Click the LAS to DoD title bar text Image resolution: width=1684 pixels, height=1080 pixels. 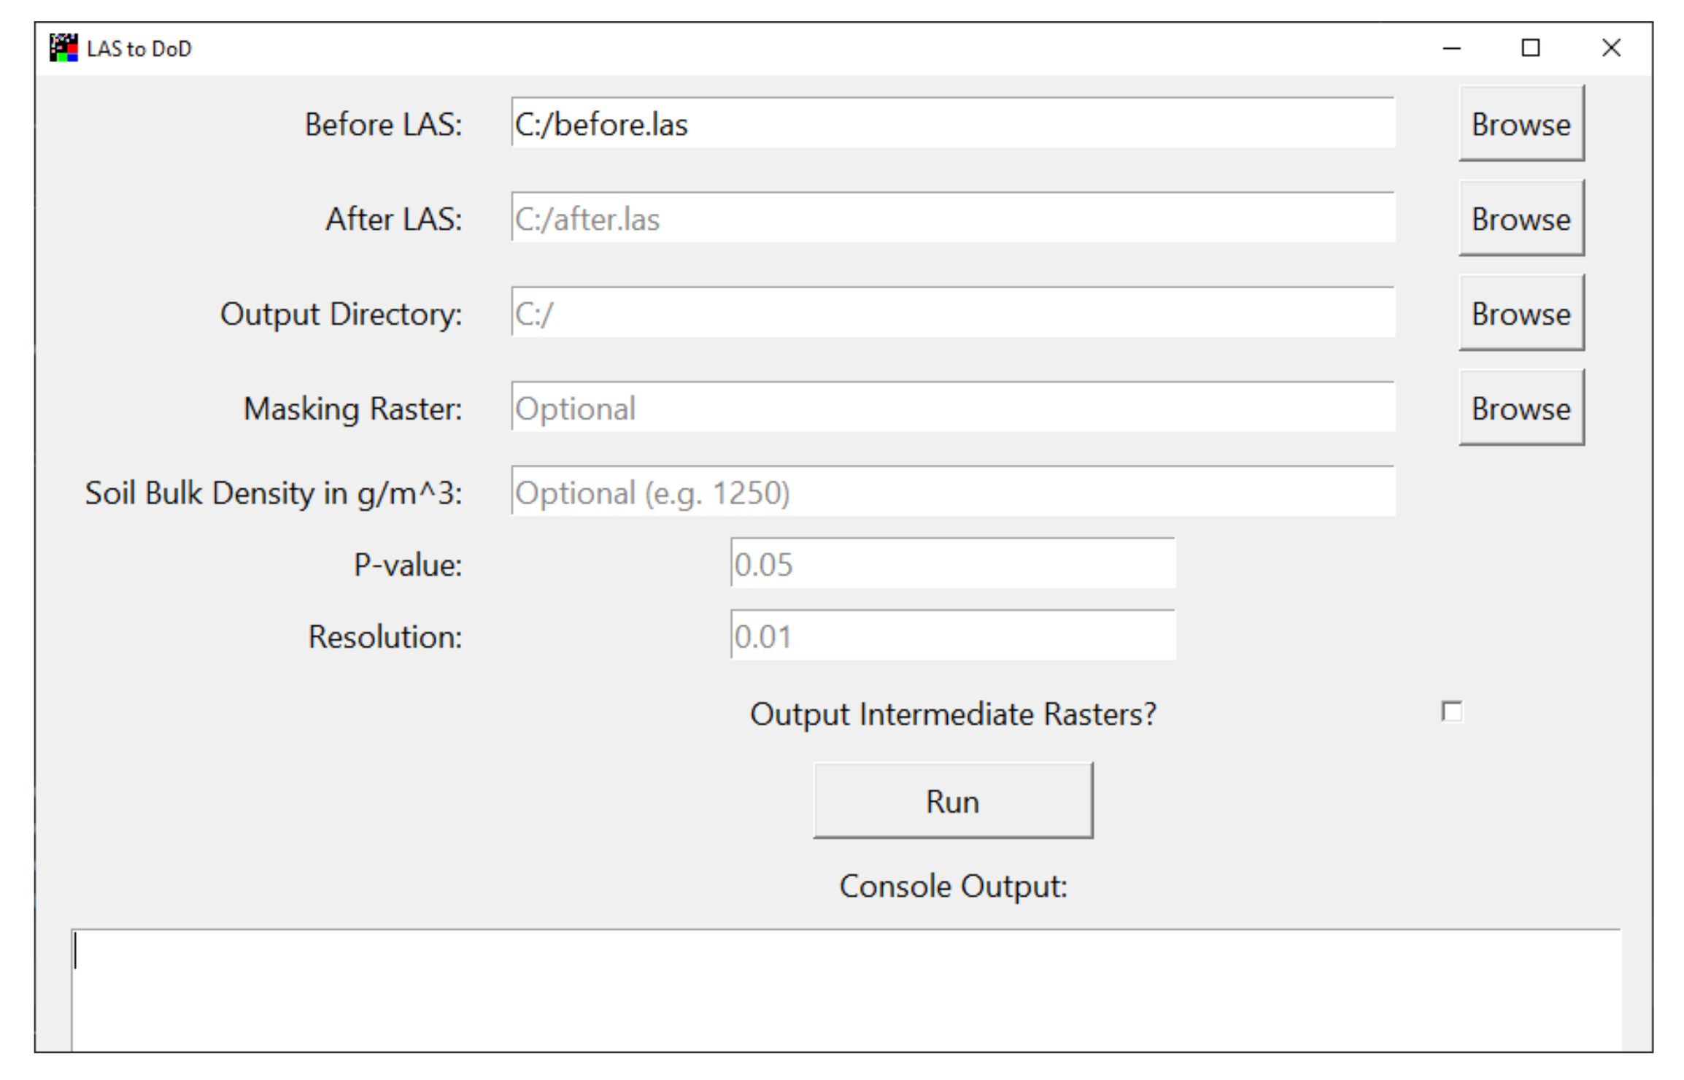(x=139, y=49)
